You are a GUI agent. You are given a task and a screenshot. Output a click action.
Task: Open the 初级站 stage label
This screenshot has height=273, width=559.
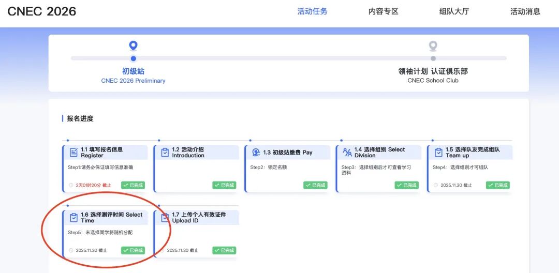click(x=134, y=71)
